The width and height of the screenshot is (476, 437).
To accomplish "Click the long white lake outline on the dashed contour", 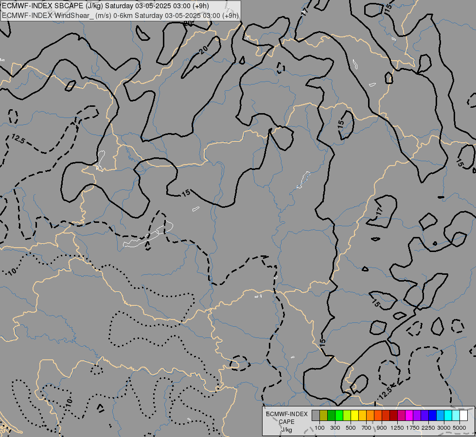I will 148,235.
